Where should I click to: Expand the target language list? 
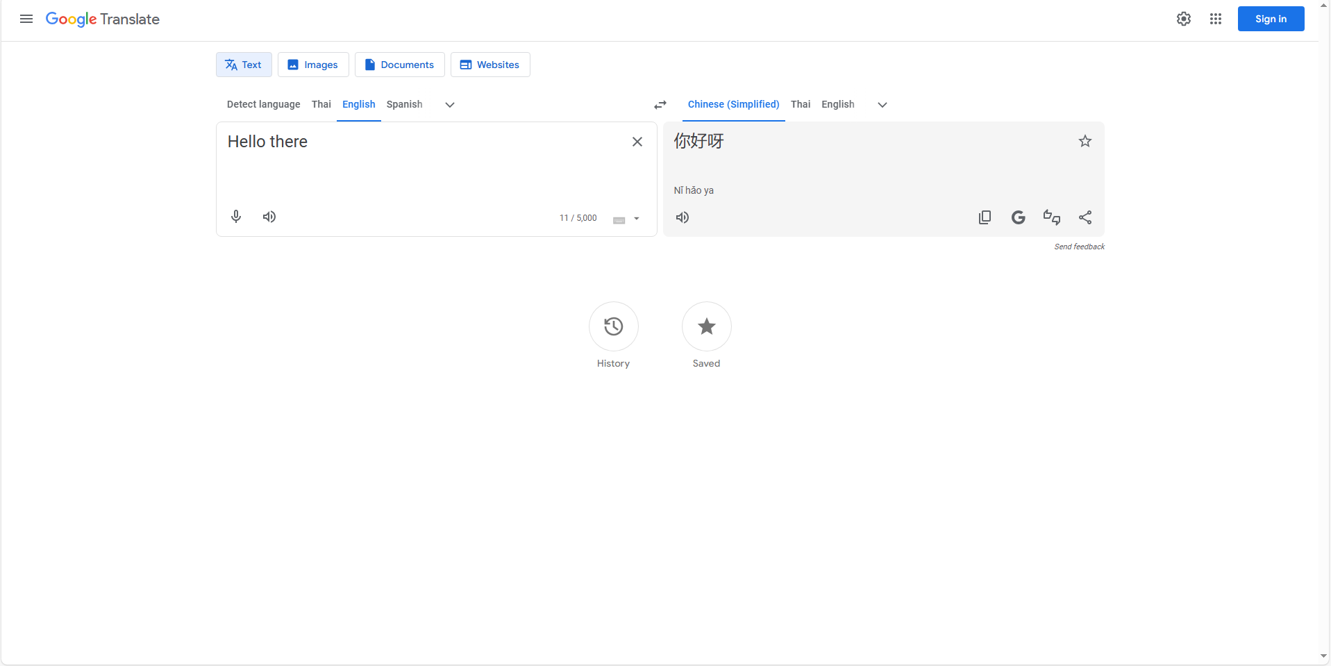881,105
